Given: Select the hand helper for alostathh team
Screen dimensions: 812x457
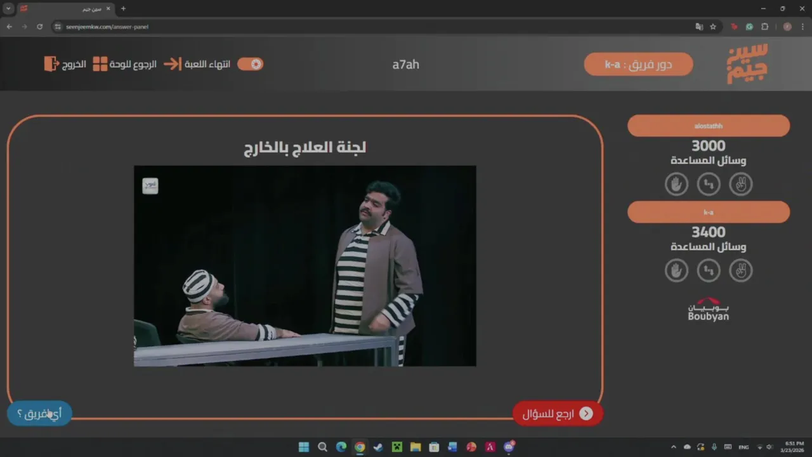Looking at the screenshot, I should (676, 184).
